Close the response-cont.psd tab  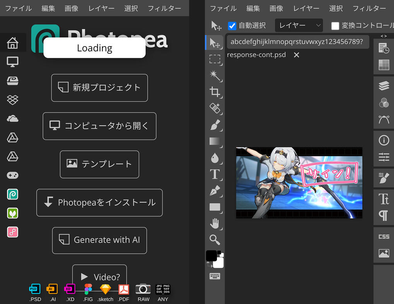[x=297, y=55]
